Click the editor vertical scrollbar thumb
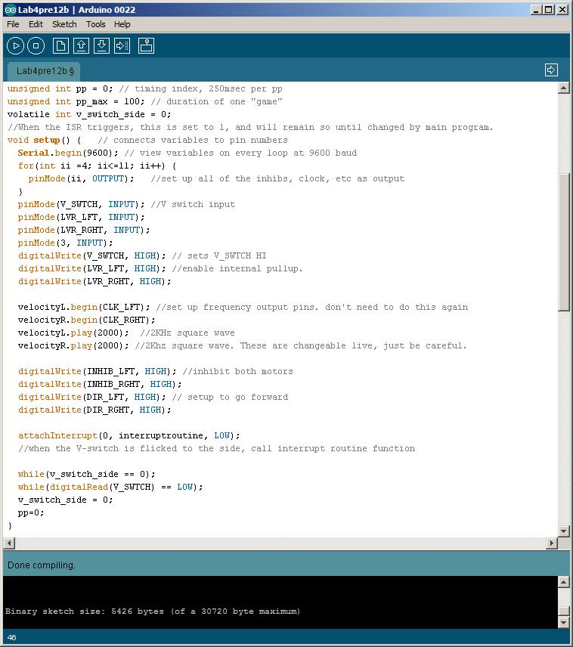 (x=564, y=242)
